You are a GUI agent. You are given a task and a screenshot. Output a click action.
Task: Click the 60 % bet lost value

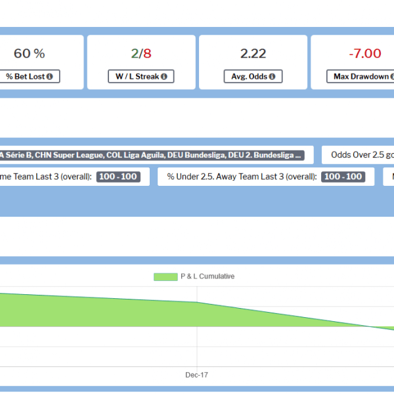point(30,54)
